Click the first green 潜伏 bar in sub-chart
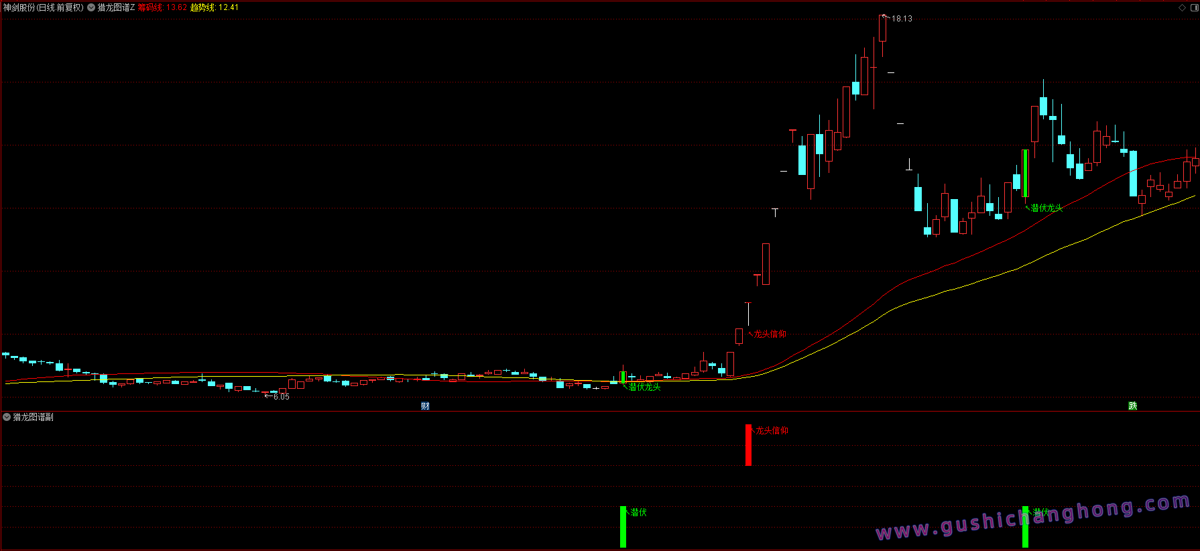The width and height of the screenshot is (1200, 551). click(x=623, y=527)
